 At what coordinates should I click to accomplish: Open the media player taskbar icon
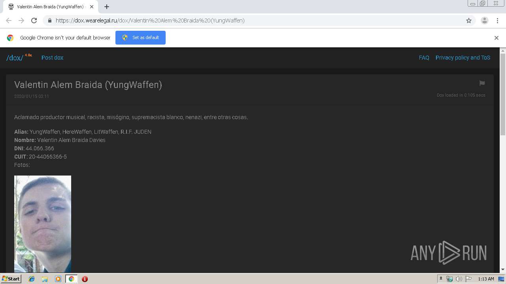point(58,279)
